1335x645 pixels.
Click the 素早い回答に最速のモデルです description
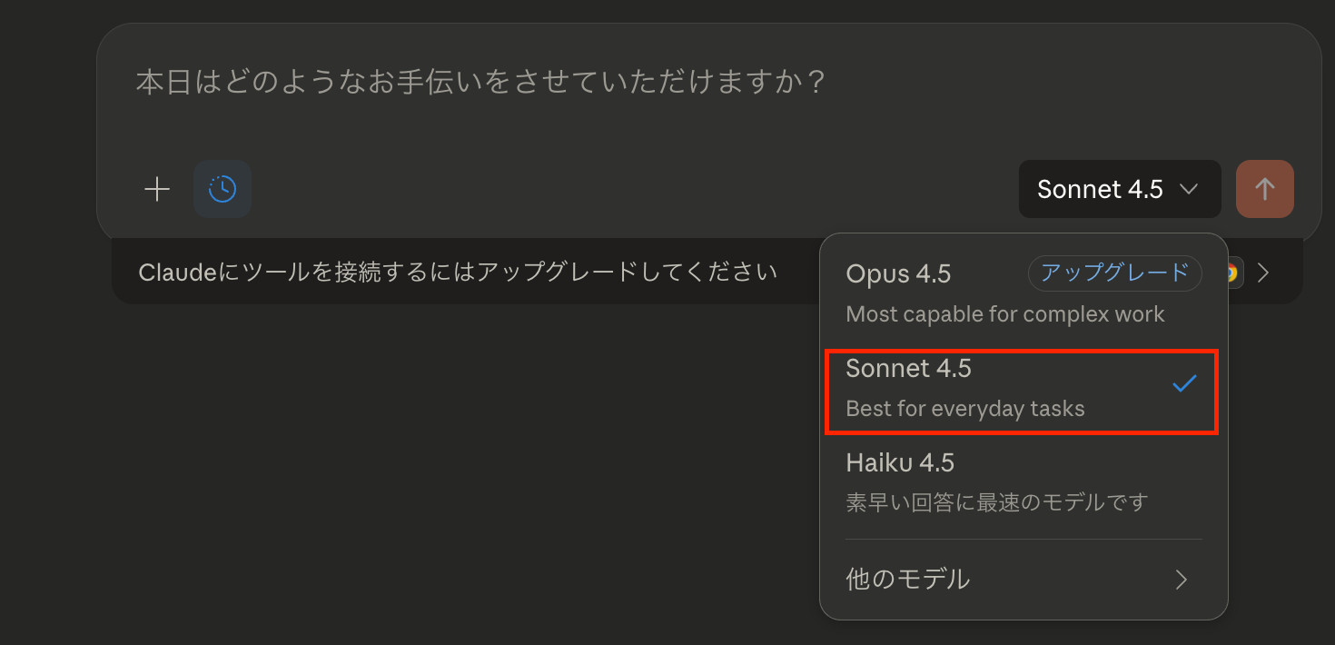pyautogui.click(x=996, y=501)
